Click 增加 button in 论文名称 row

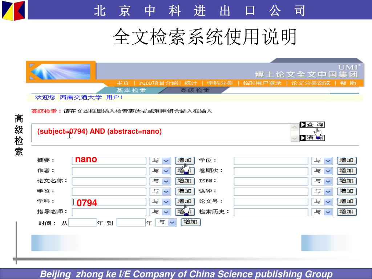(185, 181)
